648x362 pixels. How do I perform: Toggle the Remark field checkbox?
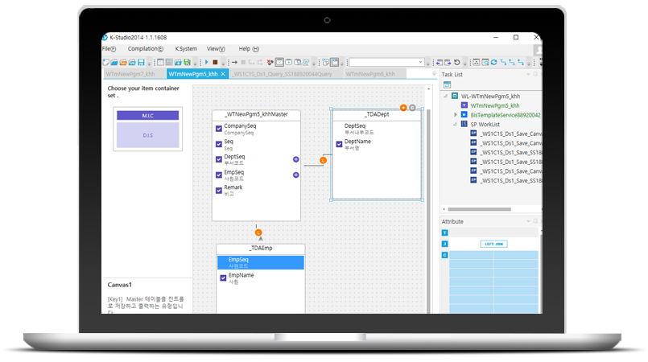coord(219,190)
